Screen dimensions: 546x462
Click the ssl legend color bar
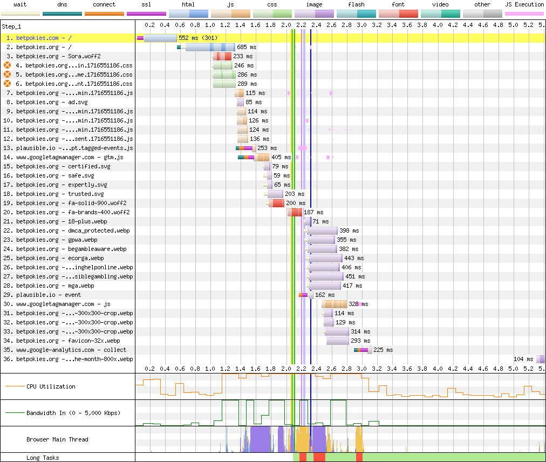click(146, 14)
